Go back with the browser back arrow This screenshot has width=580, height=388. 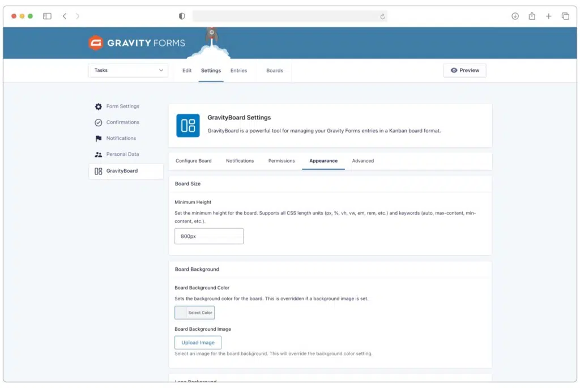pyautogui.click(x=65, y=16)
